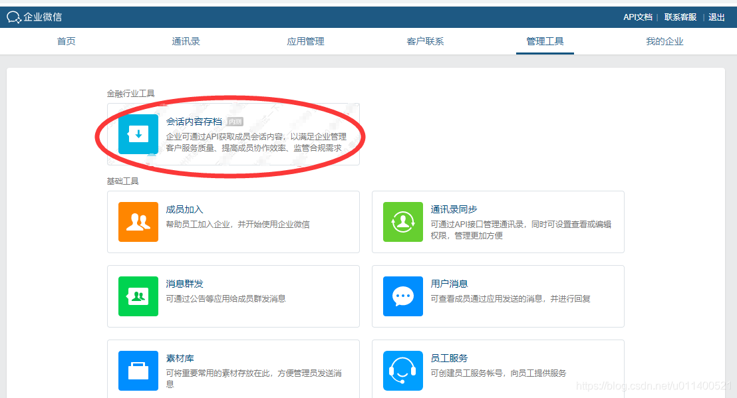Image resolution: width=737 pixels, height=398 pixels.
Task: Click the 企业微信 logo icon
Action: point(14,17)
